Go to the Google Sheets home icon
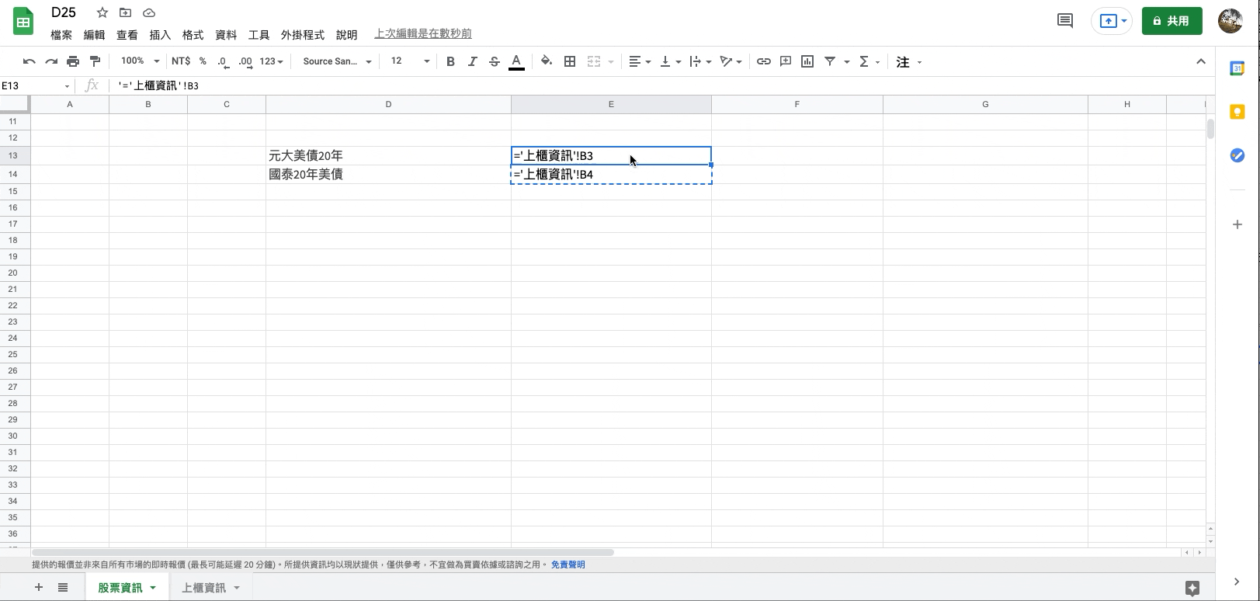Image resolution: width=1260 pixels, height=601 pixels. pyautogui.click(x=23, y=22)
